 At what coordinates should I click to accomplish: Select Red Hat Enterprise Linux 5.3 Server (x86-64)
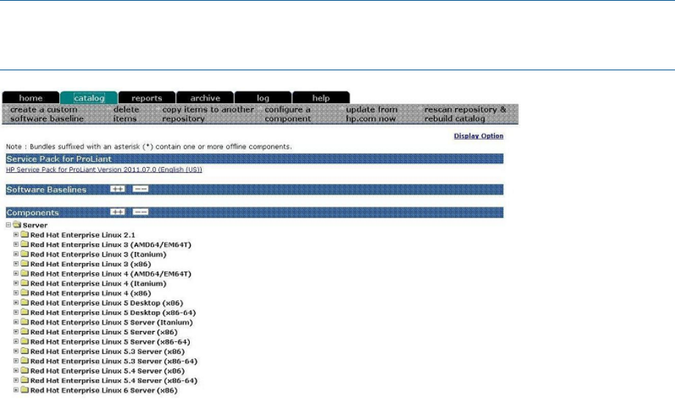114,361
